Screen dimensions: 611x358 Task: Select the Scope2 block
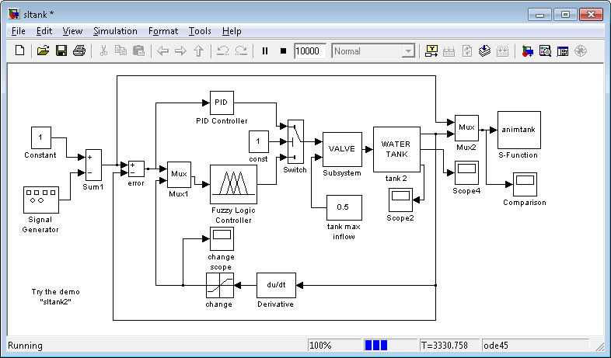[x=400, y=200]
